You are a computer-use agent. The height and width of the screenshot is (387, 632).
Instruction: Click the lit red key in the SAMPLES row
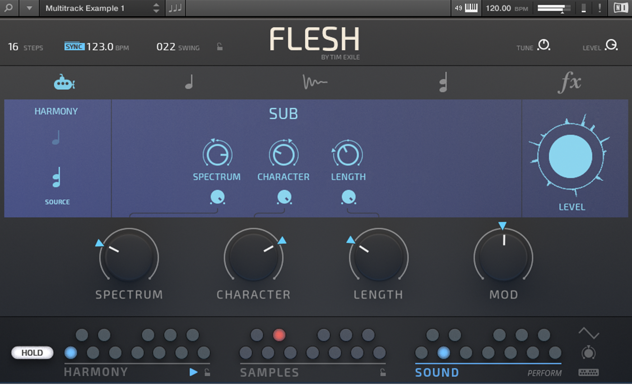(x=279, y=335)
